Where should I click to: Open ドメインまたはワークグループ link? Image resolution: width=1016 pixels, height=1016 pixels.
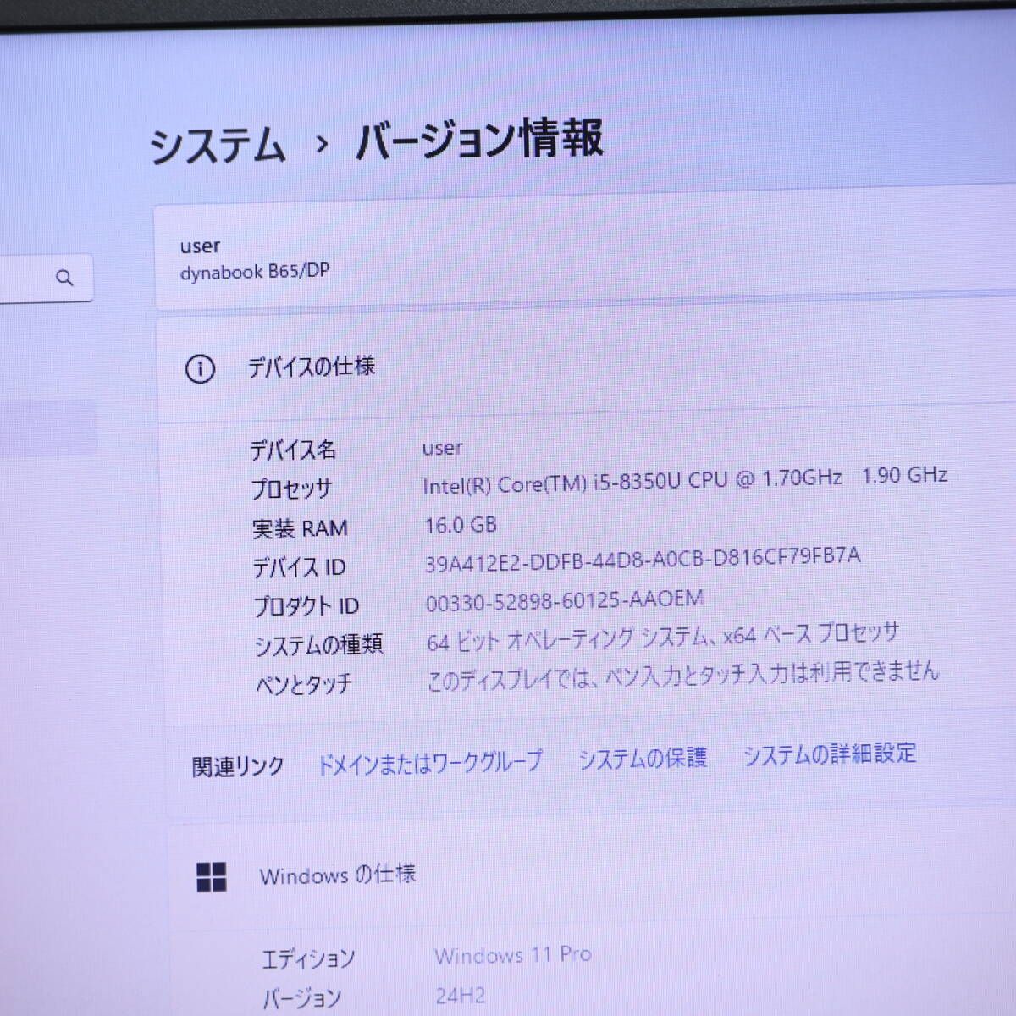[429, 763]
